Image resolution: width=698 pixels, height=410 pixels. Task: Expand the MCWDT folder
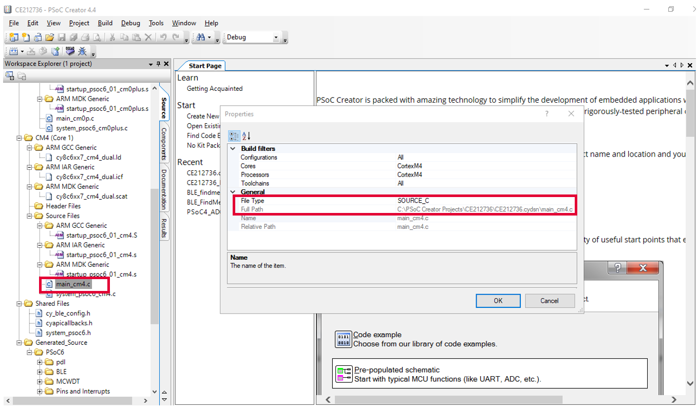click(x=40, y=382)
